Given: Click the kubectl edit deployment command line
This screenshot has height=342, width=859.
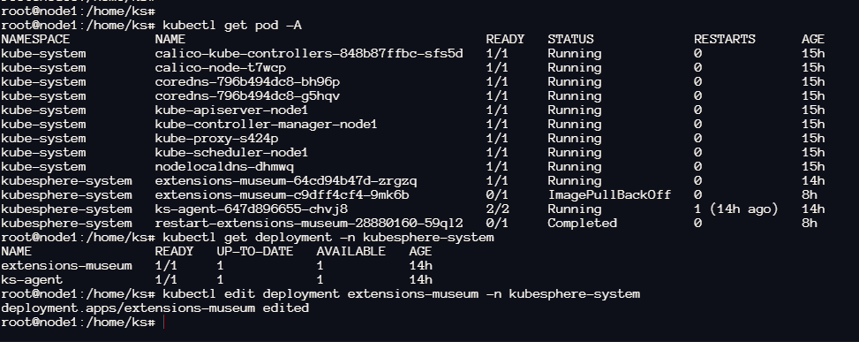Looking at the screenshot, I should tap(401, 294).
